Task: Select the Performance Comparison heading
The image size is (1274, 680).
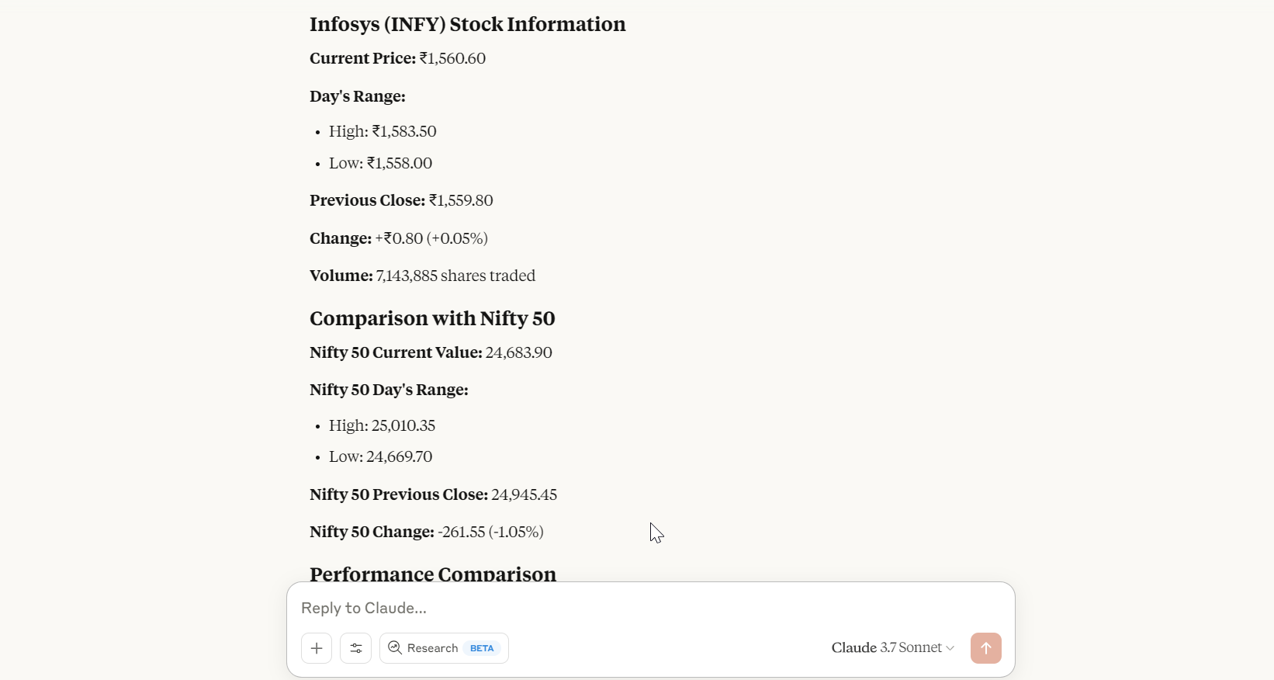Action: pos(433,573)
